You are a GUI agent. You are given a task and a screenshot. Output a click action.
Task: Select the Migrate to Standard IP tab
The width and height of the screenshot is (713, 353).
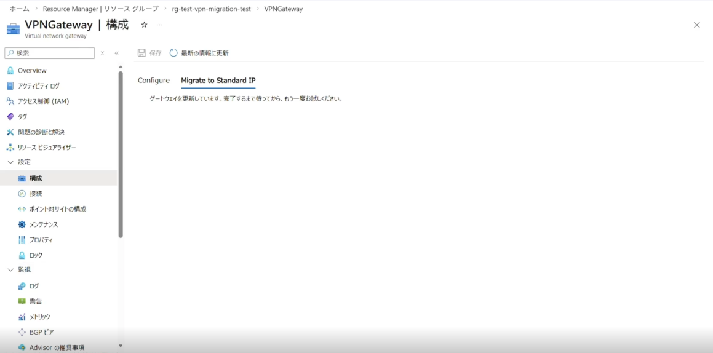218,81
